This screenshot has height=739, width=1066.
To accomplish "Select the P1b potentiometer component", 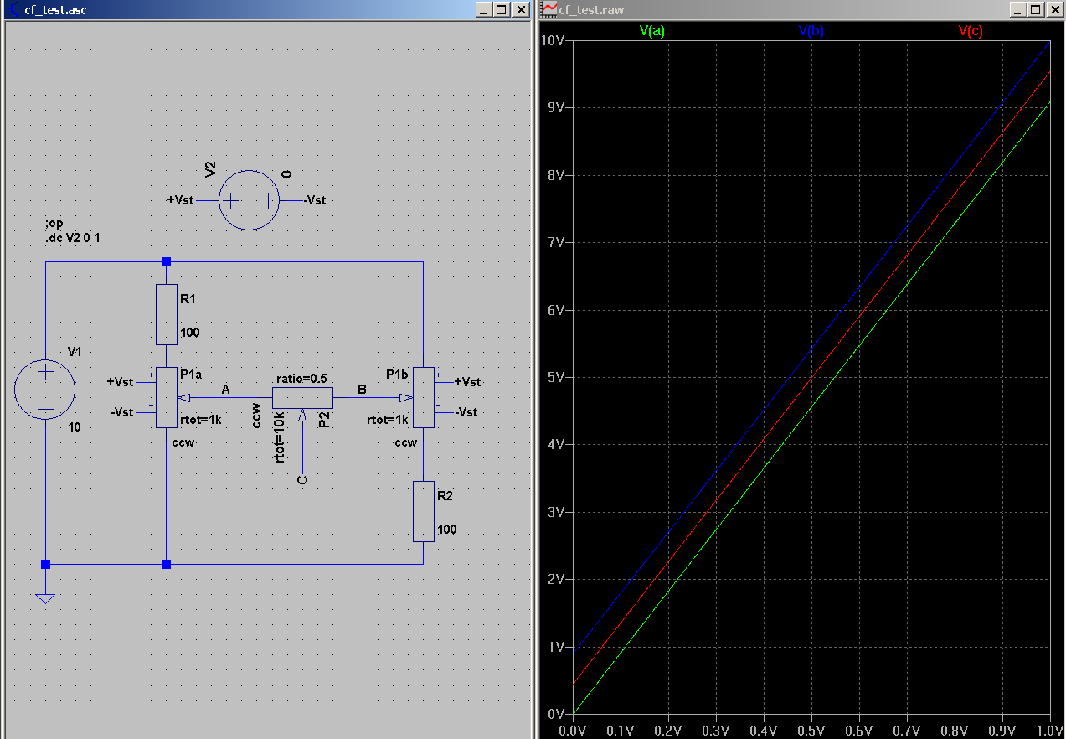I will click(x=424, y=397).
